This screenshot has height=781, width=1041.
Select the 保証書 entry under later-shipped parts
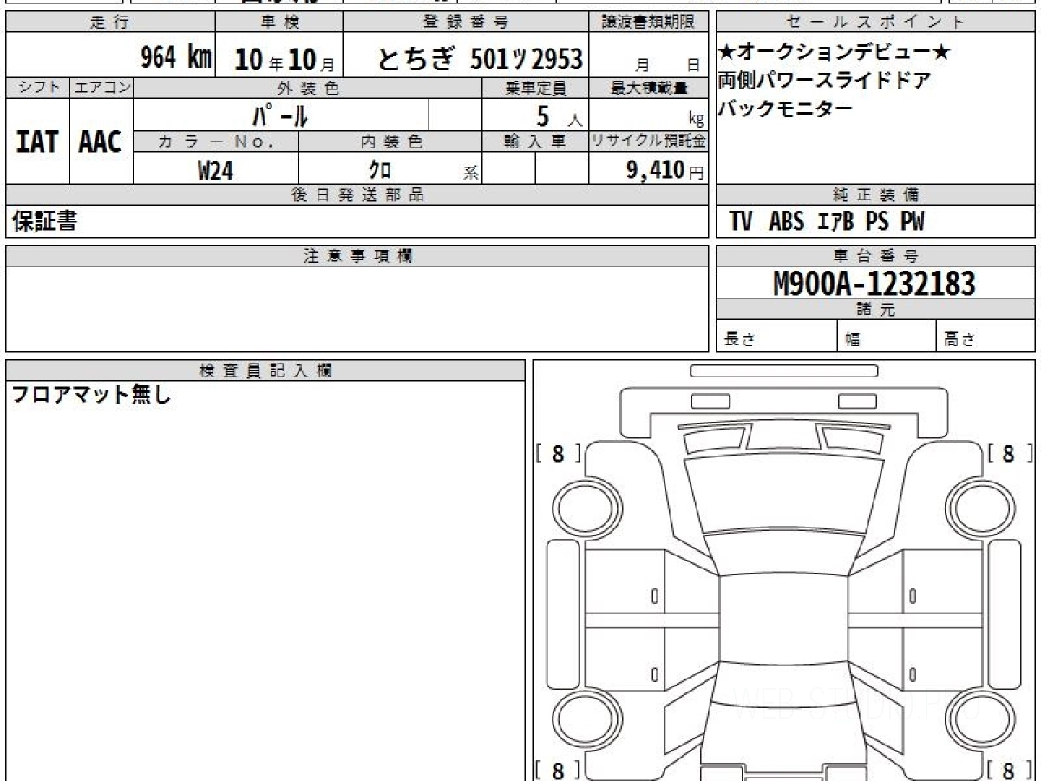click(44, 222)
